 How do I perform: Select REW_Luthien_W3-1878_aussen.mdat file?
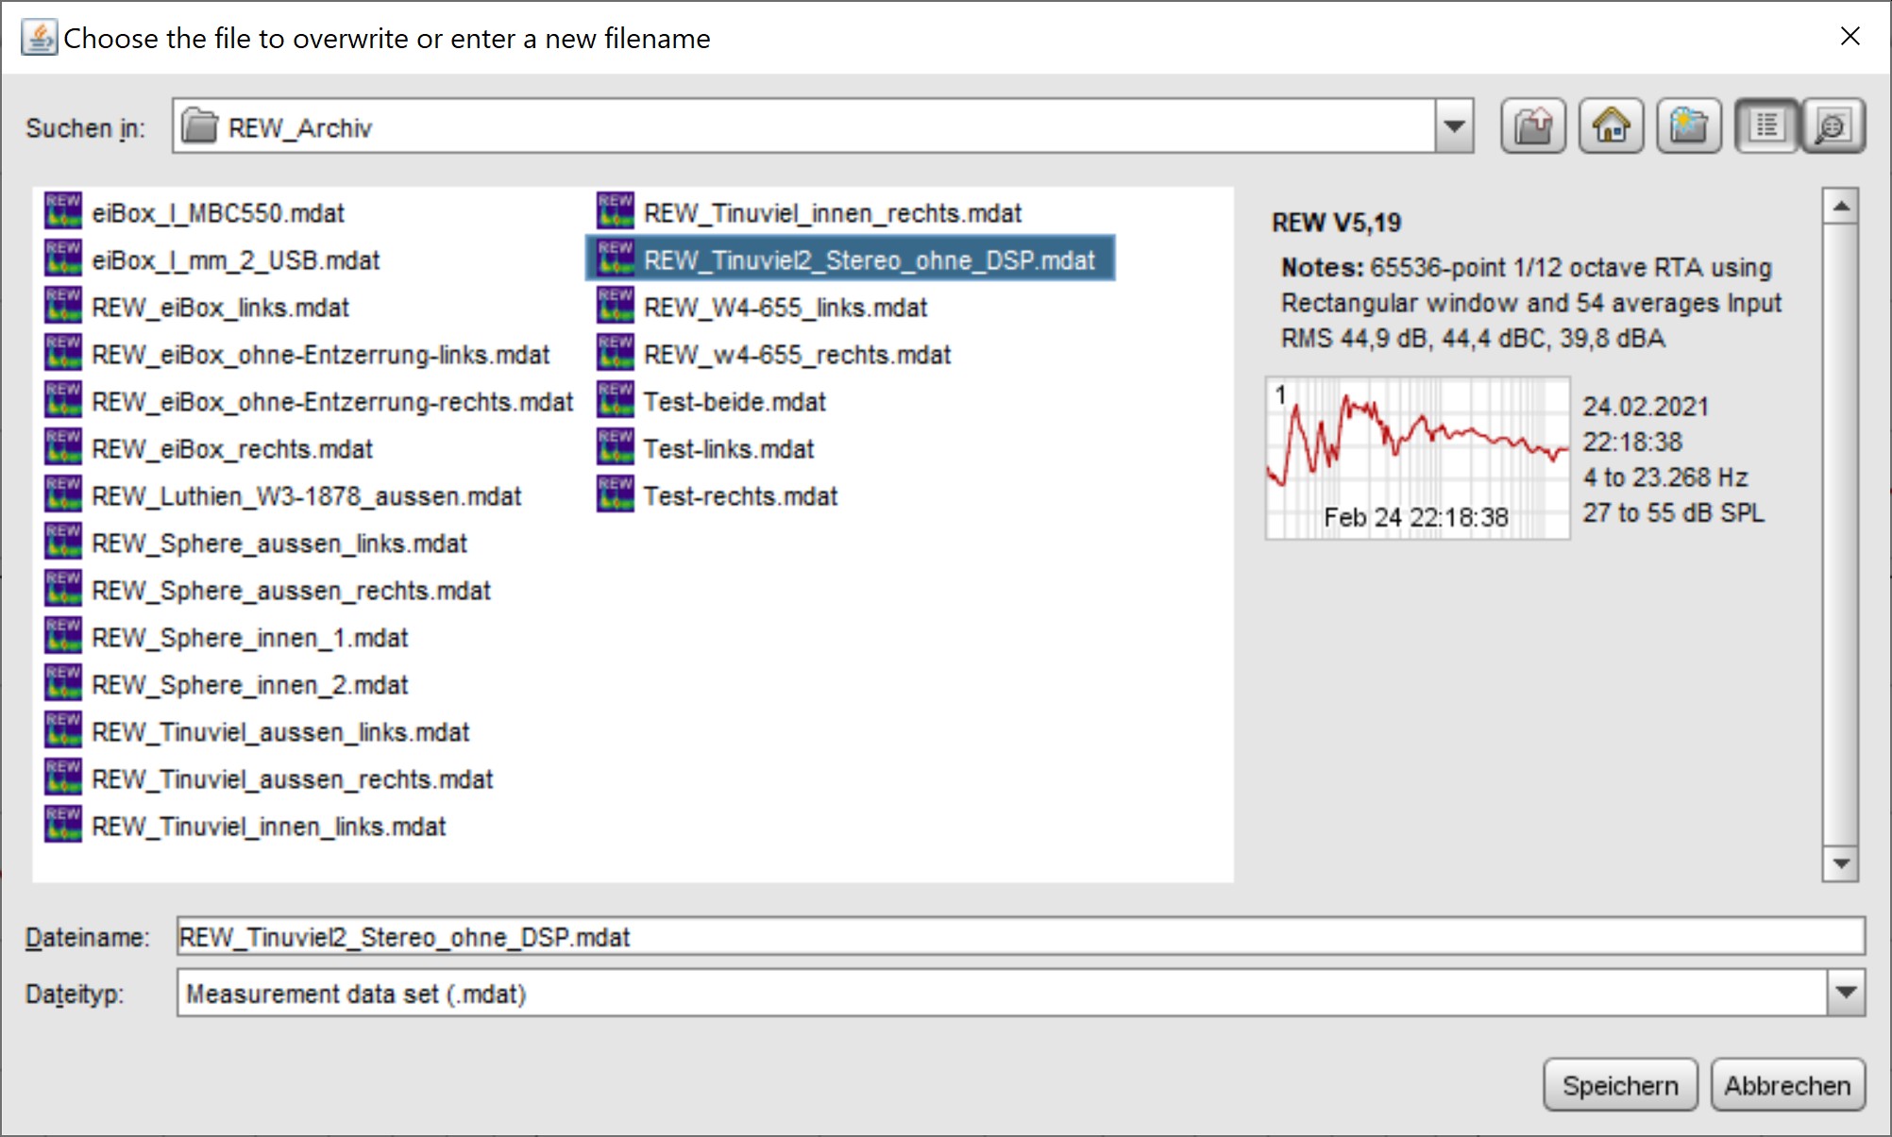[x=306, y=496]
